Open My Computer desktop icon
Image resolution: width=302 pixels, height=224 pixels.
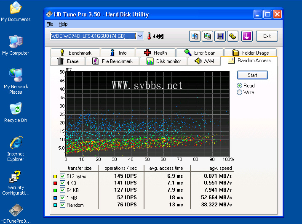click(x=16, y=45)
